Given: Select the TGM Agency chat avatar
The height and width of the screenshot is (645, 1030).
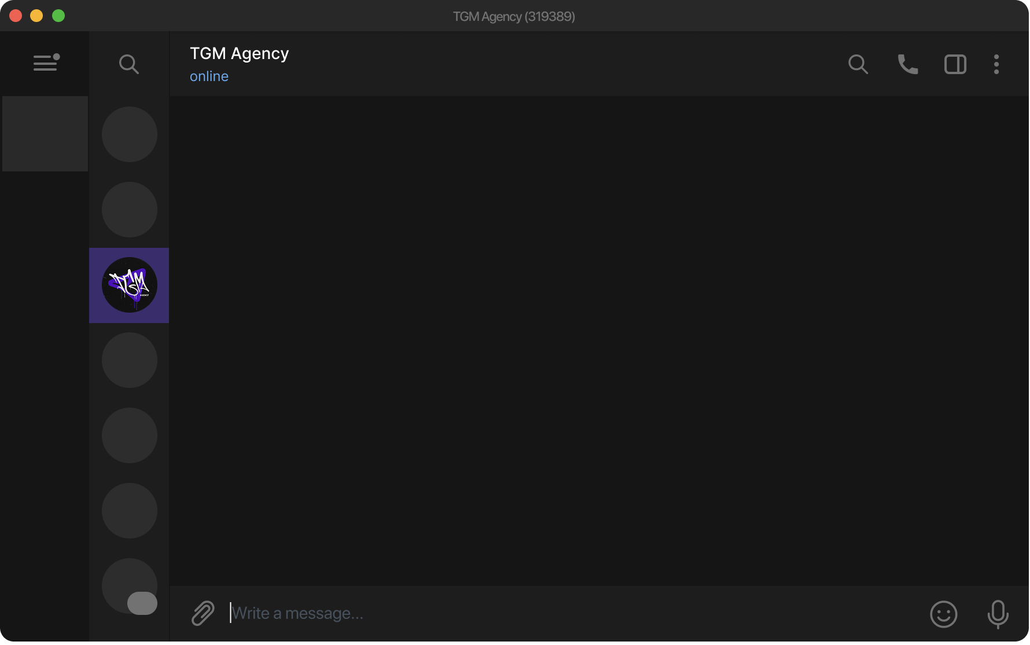Looking at the screenshot, I should pyautogui.click(x=130, y=285).
